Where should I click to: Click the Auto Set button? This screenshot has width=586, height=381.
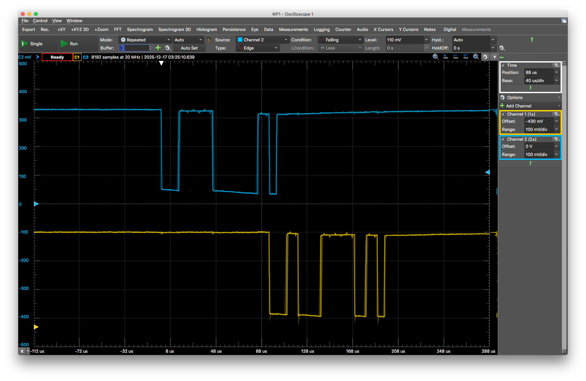[x=189, y=48]
